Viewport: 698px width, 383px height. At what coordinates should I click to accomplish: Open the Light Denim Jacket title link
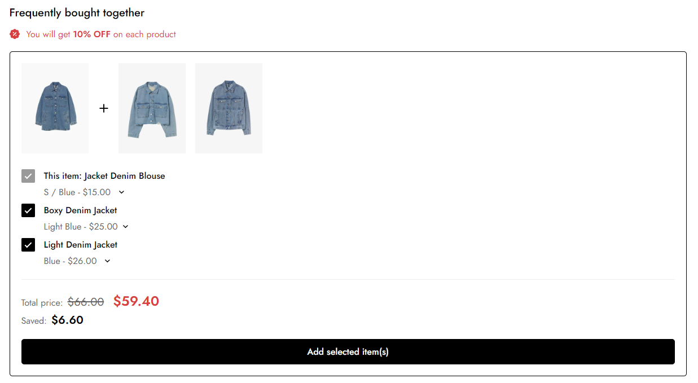pos(81,245)
